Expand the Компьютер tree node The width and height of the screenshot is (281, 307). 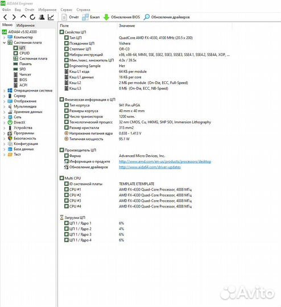click(5, 37)
